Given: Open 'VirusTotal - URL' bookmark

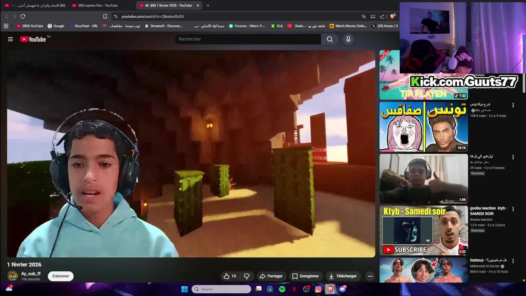Looking at the screenshot, I should pyautogui.click(x=83, y=26).
